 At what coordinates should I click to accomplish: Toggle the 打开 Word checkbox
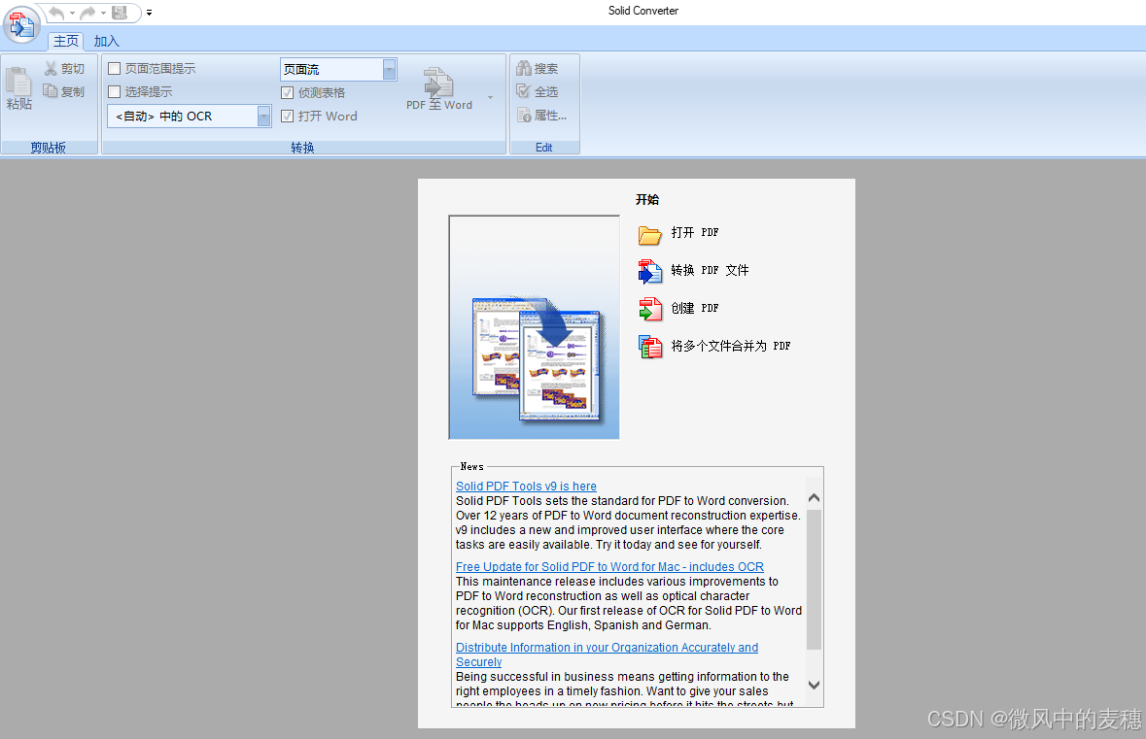click(x=288, y=117)
